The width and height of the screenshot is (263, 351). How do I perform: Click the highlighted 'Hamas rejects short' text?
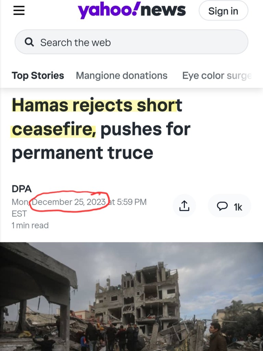coord(97,106)
